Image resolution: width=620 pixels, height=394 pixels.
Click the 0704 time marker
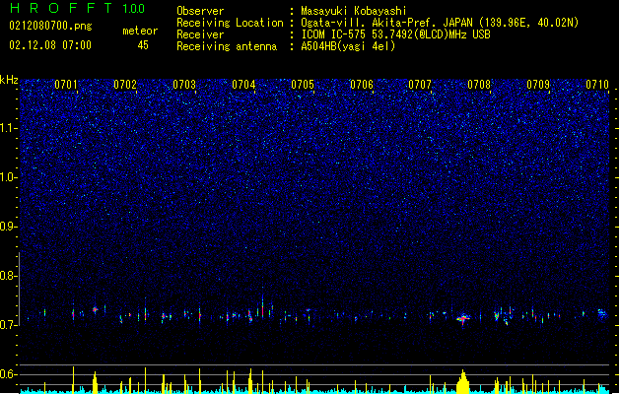(243, 84)
